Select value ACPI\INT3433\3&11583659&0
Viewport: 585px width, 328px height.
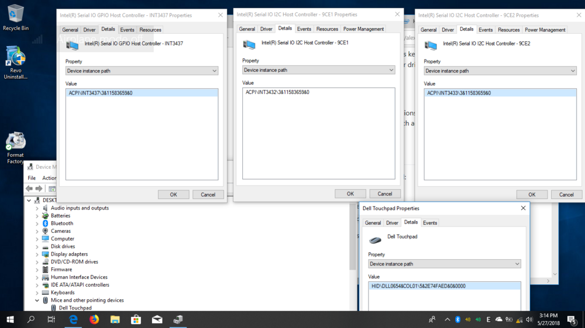pos(500,93)
